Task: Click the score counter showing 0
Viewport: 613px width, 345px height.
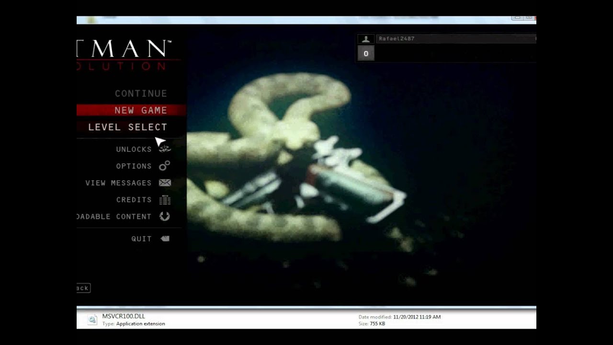Action: 366,54
